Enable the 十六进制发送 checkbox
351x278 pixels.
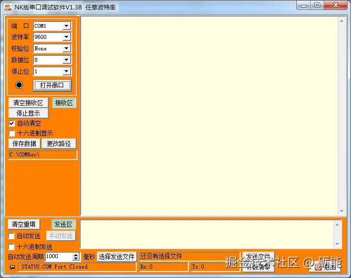pos(11,247)
